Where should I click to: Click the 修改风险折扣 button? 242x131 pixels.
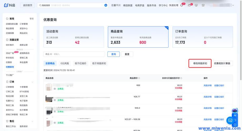point(200,63)
